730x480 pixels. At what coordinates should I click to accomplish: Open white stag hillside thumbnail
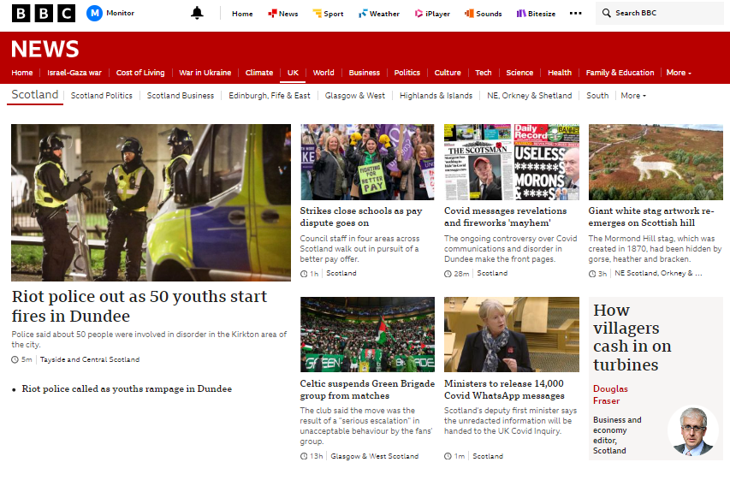[656, 162]
